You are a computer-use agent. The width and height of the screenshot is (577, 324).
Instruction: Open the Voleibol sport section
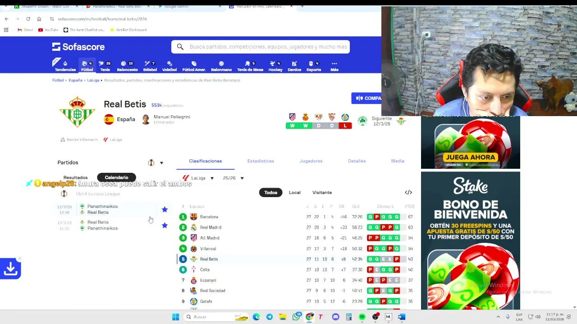pyautogui.click(x=169, y=66)
